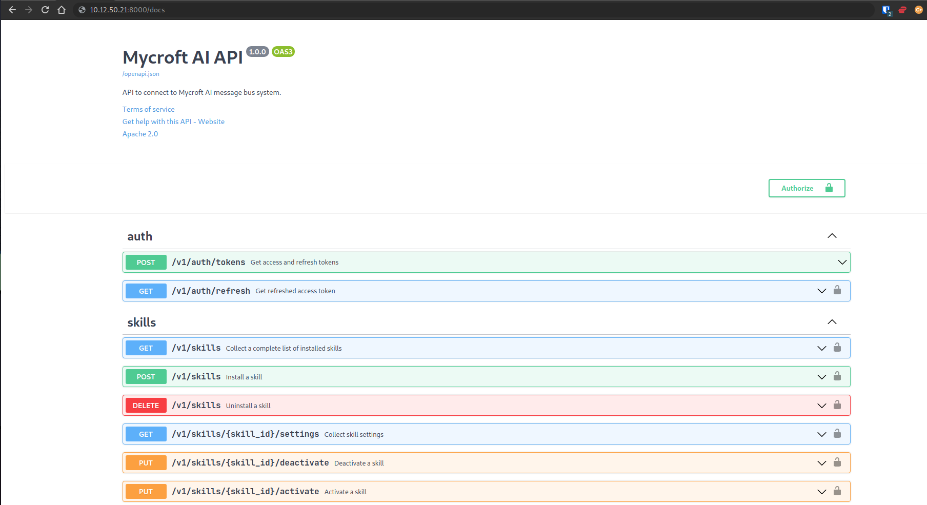This screenshot has height=505, width=927.
Task: Click the lock icon on DELETE /v1/skills row
Action: (x=837, y=405)
